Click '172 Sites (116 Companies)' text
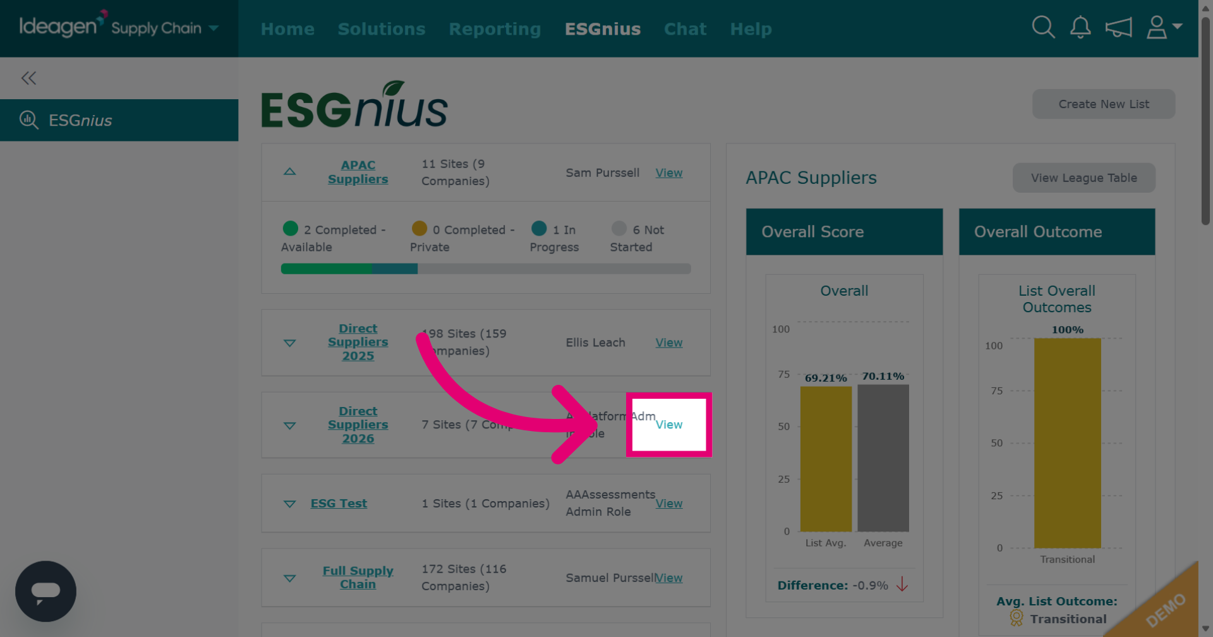 pos(464,578)
